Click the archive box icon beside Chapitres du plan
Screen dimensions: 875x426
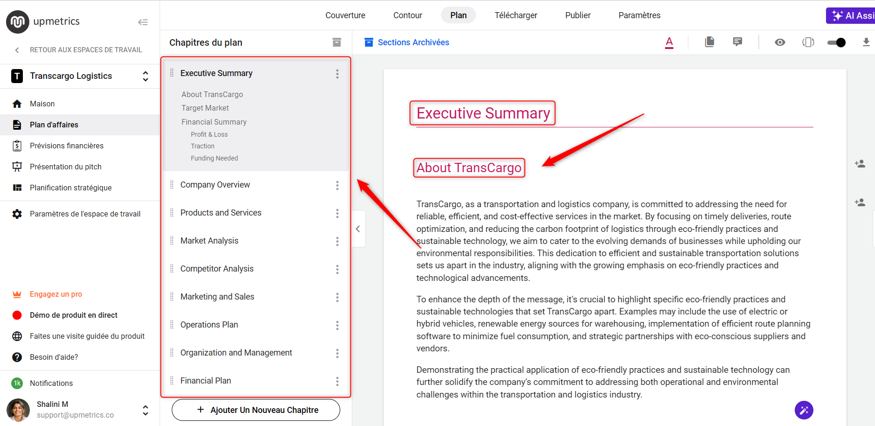click(x=336, y=42)
